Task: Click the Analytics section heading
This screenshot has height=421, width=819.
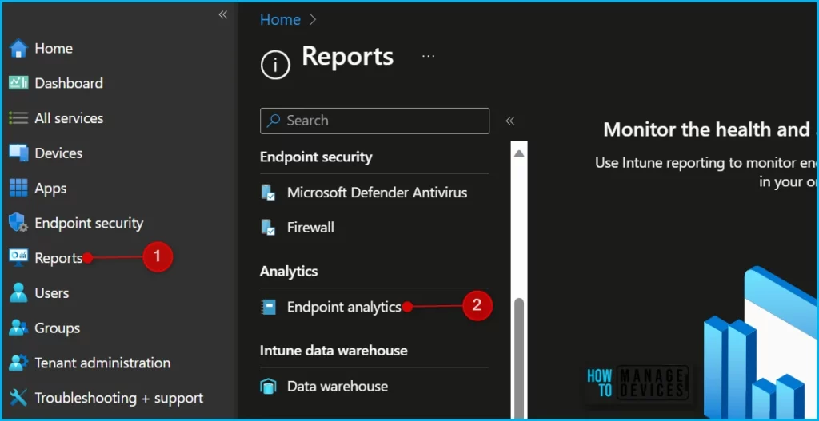Action: point(289,272)
